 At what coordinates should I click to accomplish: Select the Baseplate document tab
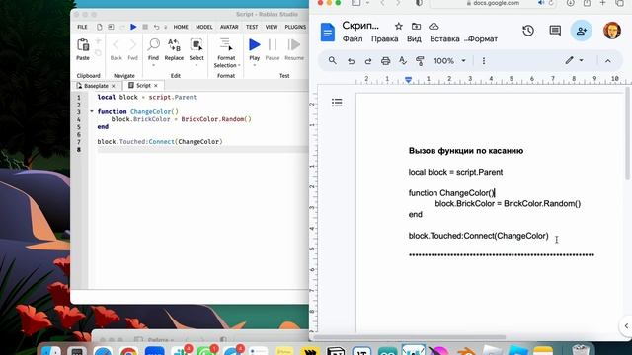(96, 86)
